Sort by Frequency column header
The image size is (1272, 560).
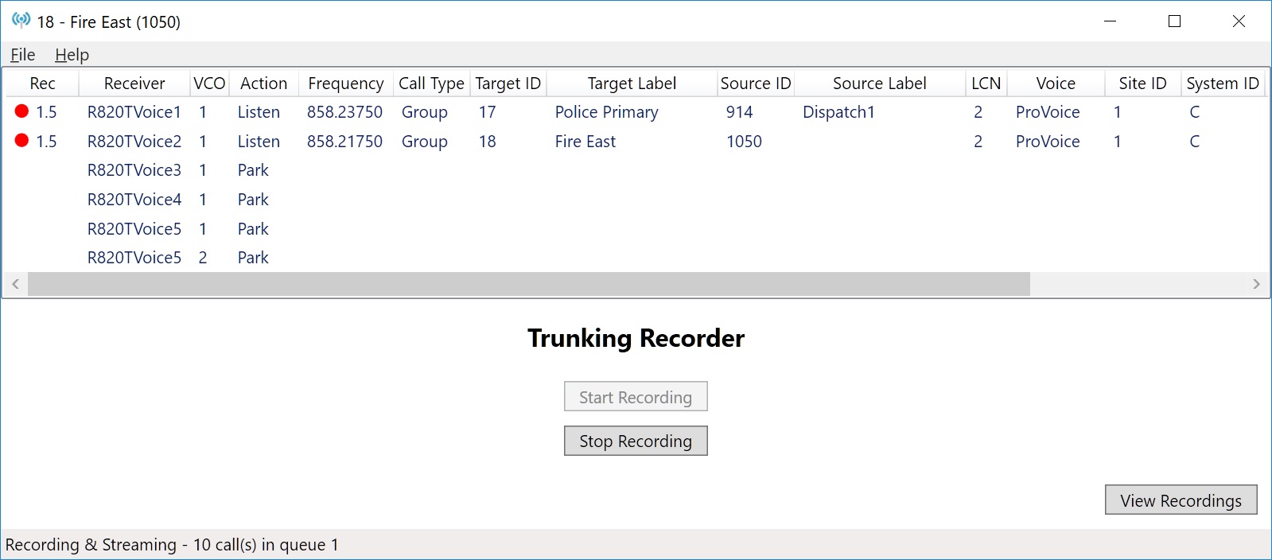346,84
